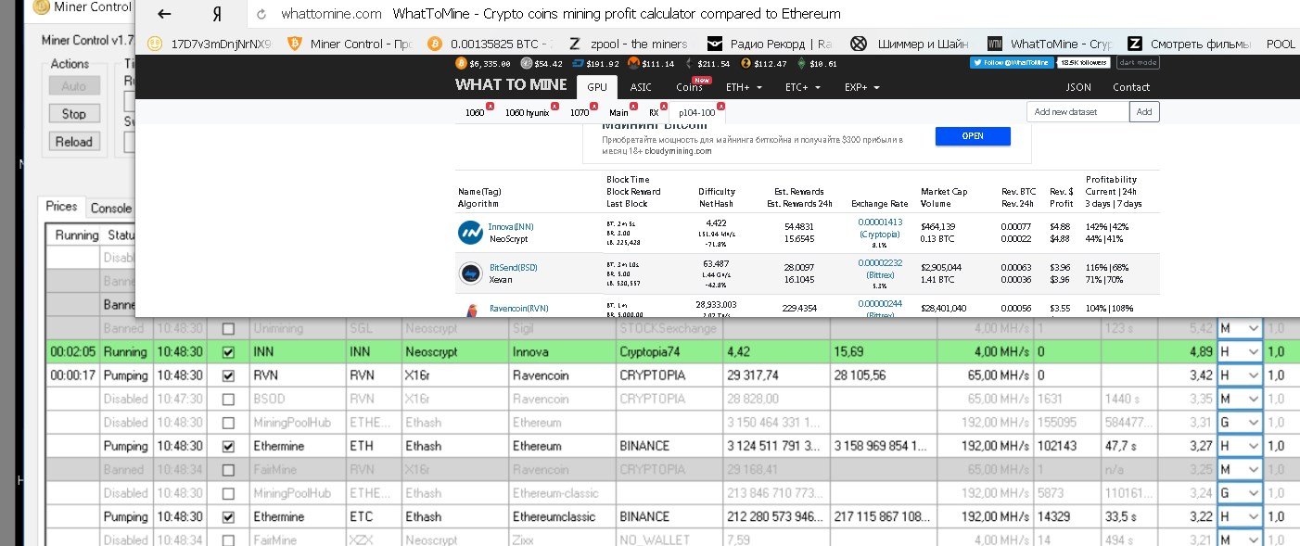Open the zpool miners bookmark
The width and height of the screenshot is (1300, 546).
628,44
